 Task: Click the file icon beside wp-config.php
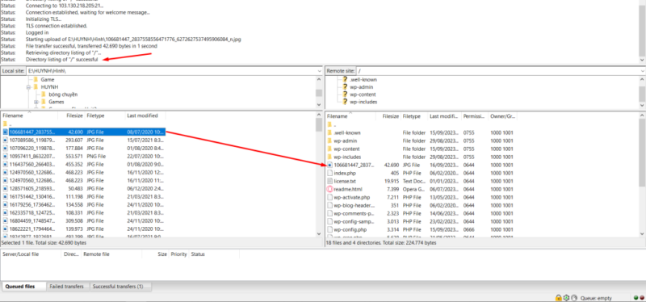(329, 229)
